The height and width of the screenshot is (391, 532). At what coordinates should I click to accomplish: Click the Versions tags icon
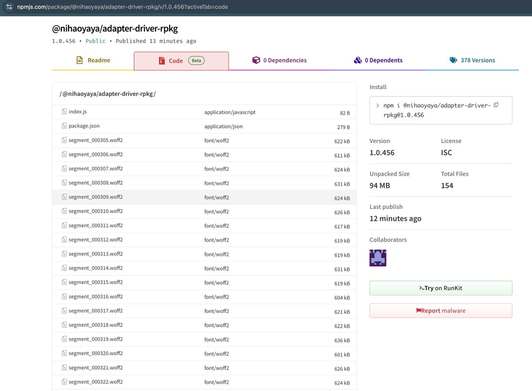(454, 60)
